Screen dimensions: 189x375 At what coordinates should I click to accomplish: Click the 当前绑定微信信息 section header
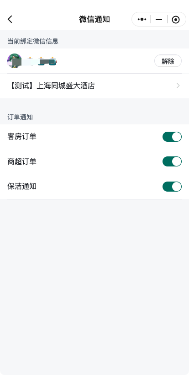[x=33, y=41]
